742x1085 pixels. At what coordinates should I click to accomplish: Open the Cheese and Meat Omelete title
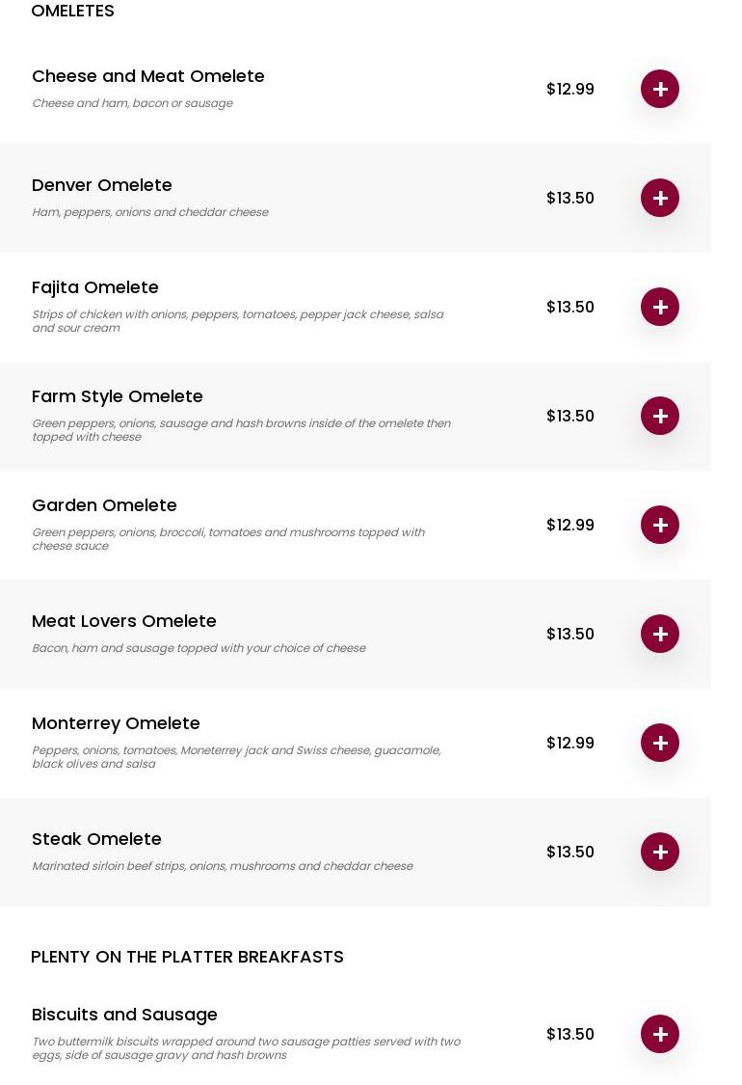(x=147, y=76)
